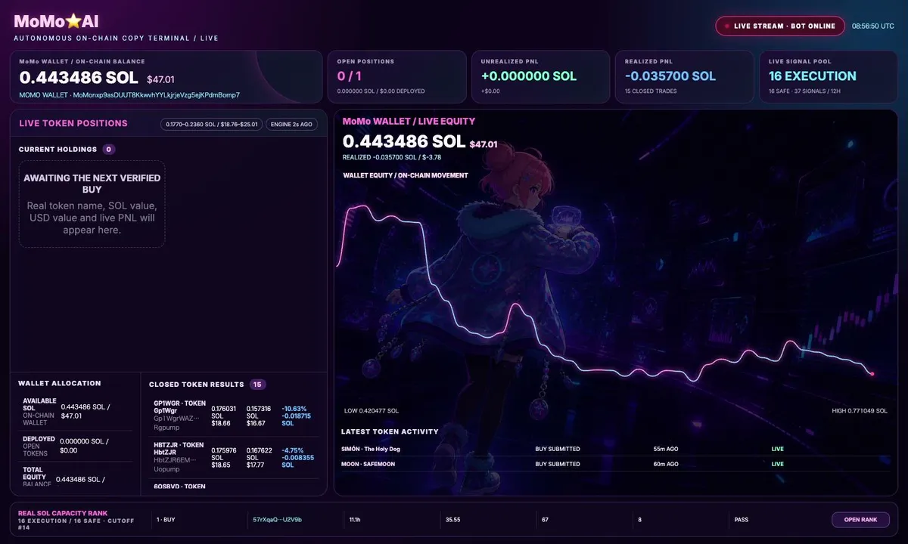Click the 16 SAFE · 37 SIGNALS / 12H text
The width and height of the screenshot is (908, 544).
[x=806, y=91]
